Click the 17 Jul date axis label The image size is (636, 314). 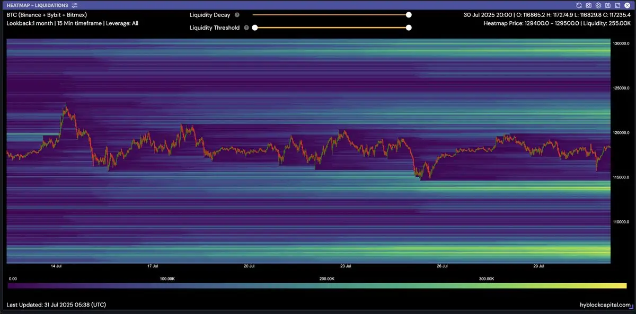(x=153, y=266)
